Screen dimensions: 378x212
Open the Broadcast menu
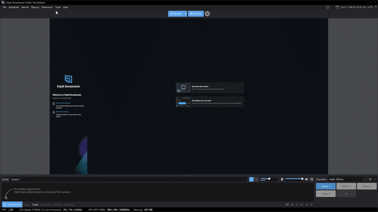[x=14, y=7]
